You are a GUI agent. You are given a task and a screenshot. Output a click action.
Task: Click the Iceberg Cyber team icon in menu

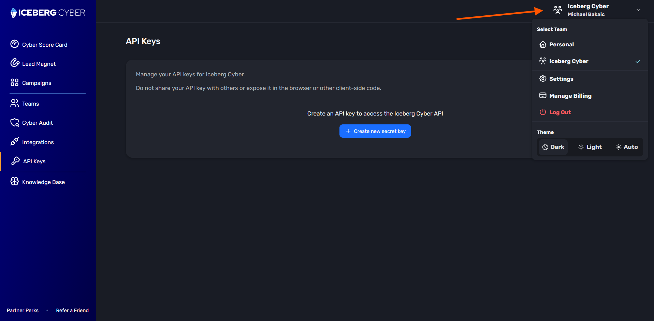tap(543, 61)
